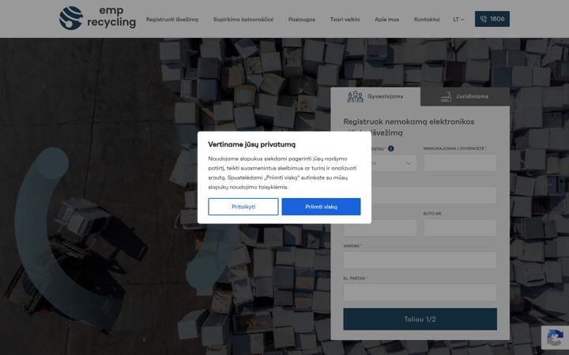Click the reCAPTCHA badge

(x=555, y=338)
